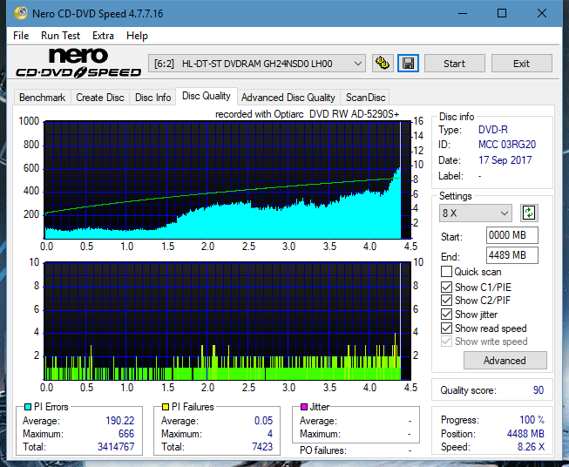The height and width of the screenshot is (467, 569).
Task: Click the disabled Show write speed checkbox
Action: tap(446, 342)
